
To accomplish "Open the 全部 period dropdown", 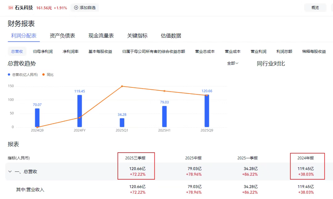I will pyautogui.click(x=233, y=63).
